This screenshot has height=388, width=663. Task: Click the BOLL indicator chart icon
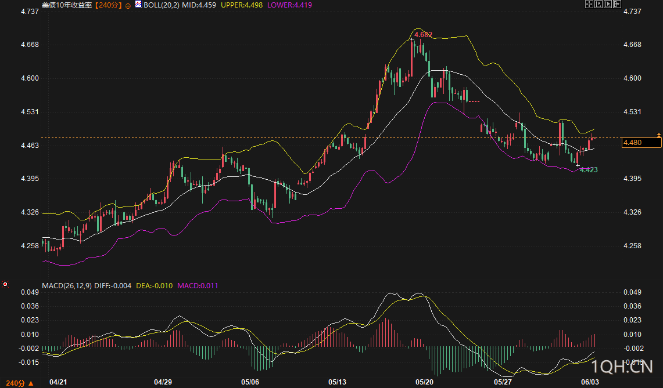click(x=139, y=5)
